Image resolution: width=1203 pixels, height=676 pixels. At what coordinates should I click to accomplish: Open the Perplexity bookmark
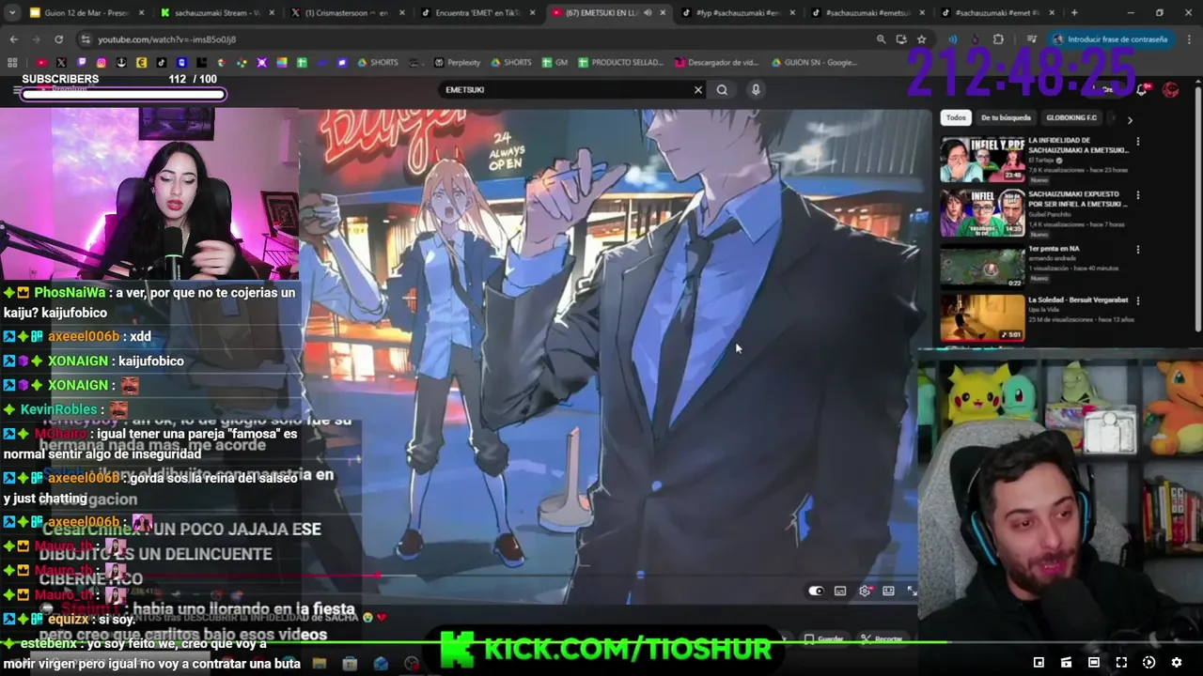458,63
